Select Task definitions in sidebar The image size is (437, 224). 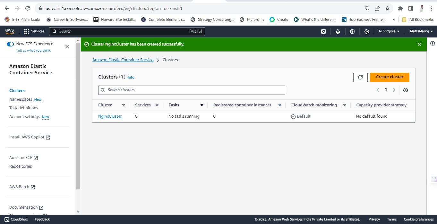(x=24, y=108)
